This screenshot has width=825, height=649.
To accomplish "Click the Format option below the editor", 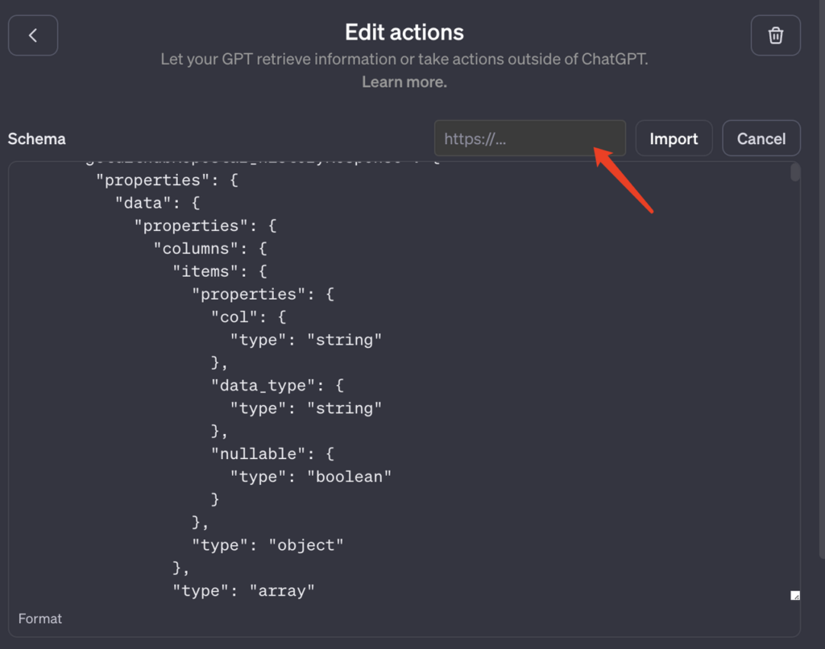I will pyautogui.click(x=39, y=618).
